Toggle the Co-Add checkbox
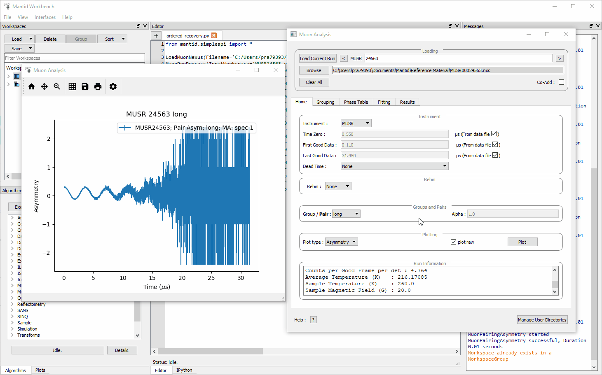Screen dimensions: 602x375 pyautogui.click(x=561, y=82)
